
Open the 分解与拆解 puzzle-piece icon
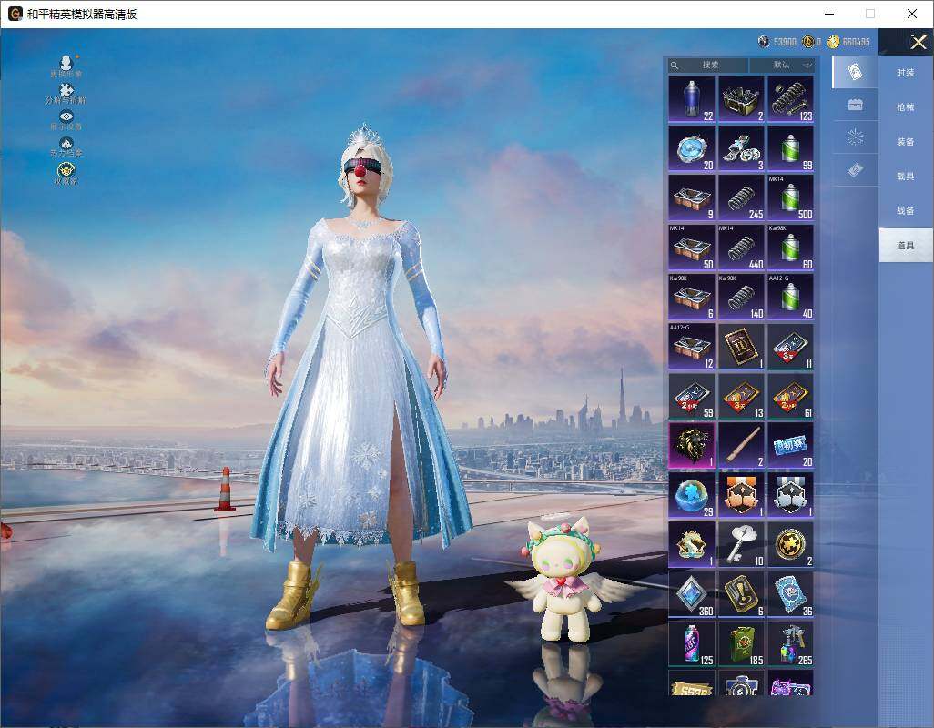(x=66, y=94)
